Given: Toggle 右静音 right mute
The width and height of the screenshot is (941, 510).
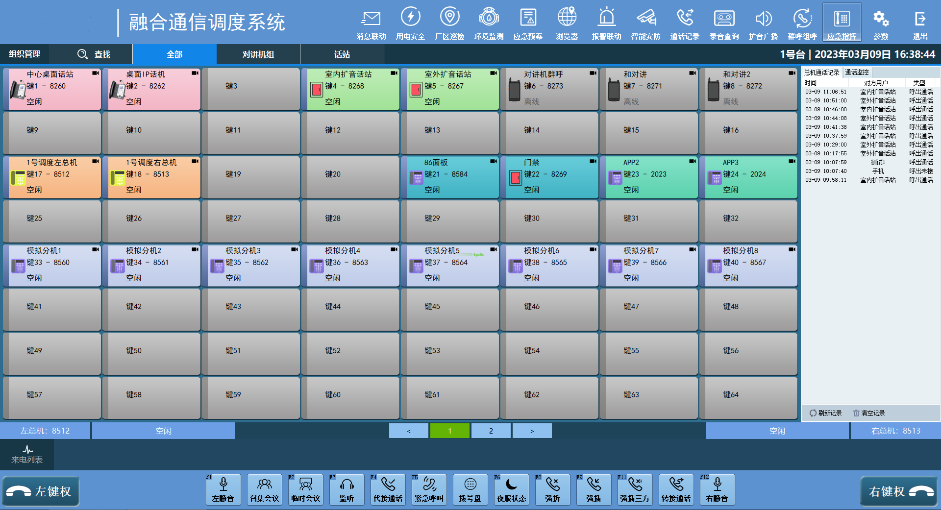Looking at the screenshot, I should [x=717, y=489].
